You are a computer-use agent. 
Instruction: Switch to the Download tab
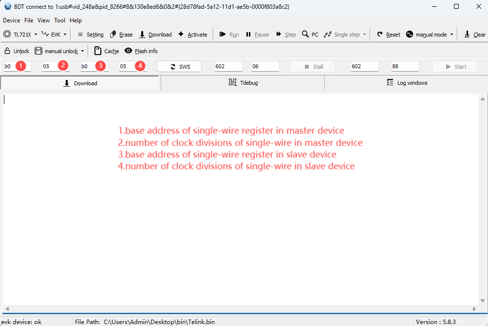[x=80, y=83]
